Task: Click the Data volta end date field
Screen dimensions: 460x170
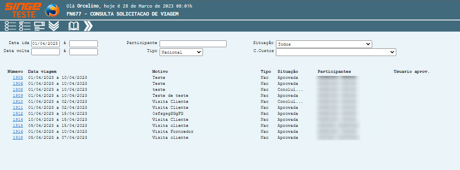Action: coord(83,52)
